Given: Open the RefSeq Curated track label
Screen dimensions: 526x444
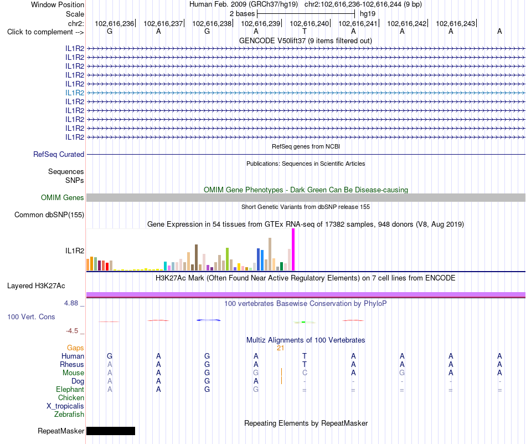Looking at the screenshot, I should tap(59, 155).
